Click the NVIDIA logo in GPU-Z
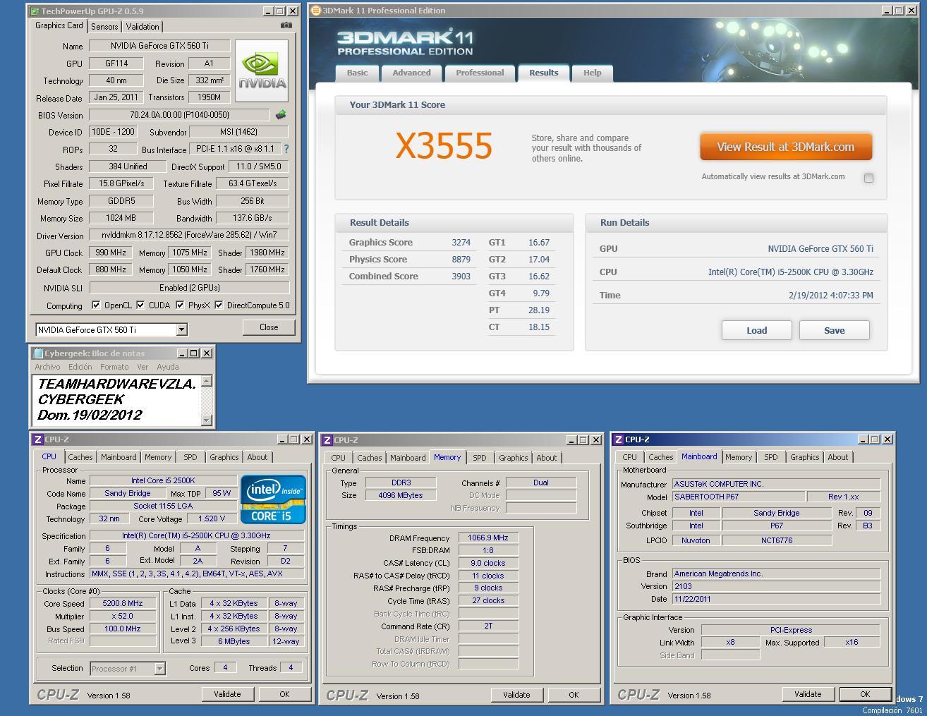This screenshot has width=927, height=716. (262, 71)
